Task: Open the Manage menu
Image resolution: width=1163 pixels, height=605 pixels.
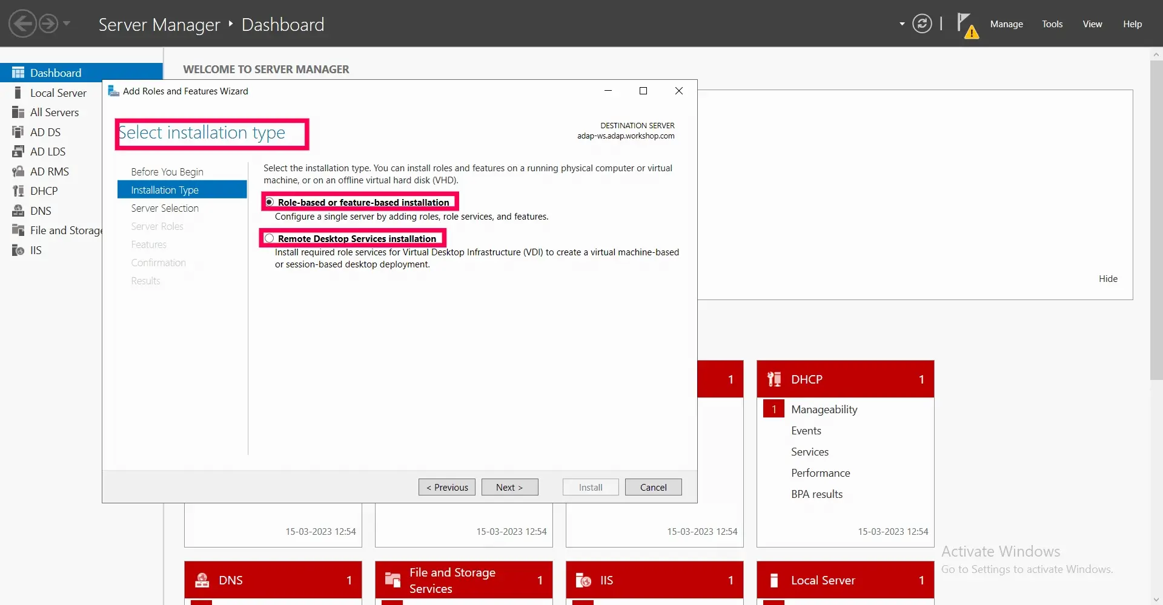Action: tap(1006, 24)
